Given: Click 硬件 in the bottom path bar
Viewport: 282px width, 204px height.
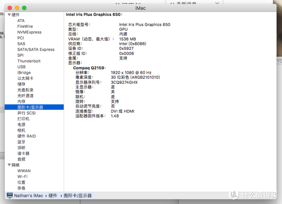Looking at the screenshot, I should coord(53,195).
